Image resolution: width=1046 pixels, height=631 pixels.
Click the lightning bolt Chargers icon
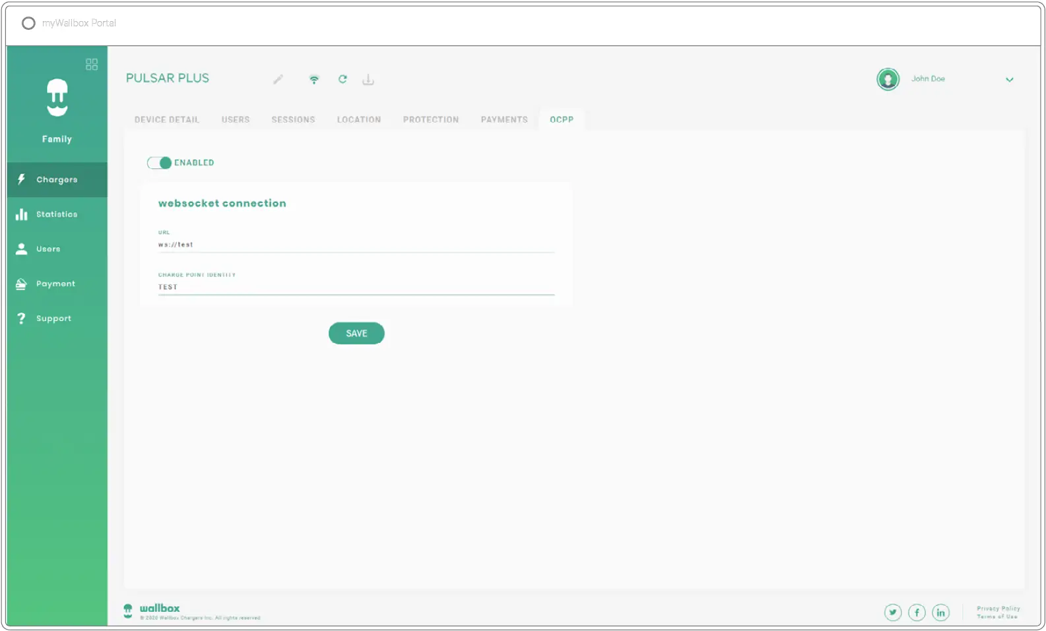[21, 179]
